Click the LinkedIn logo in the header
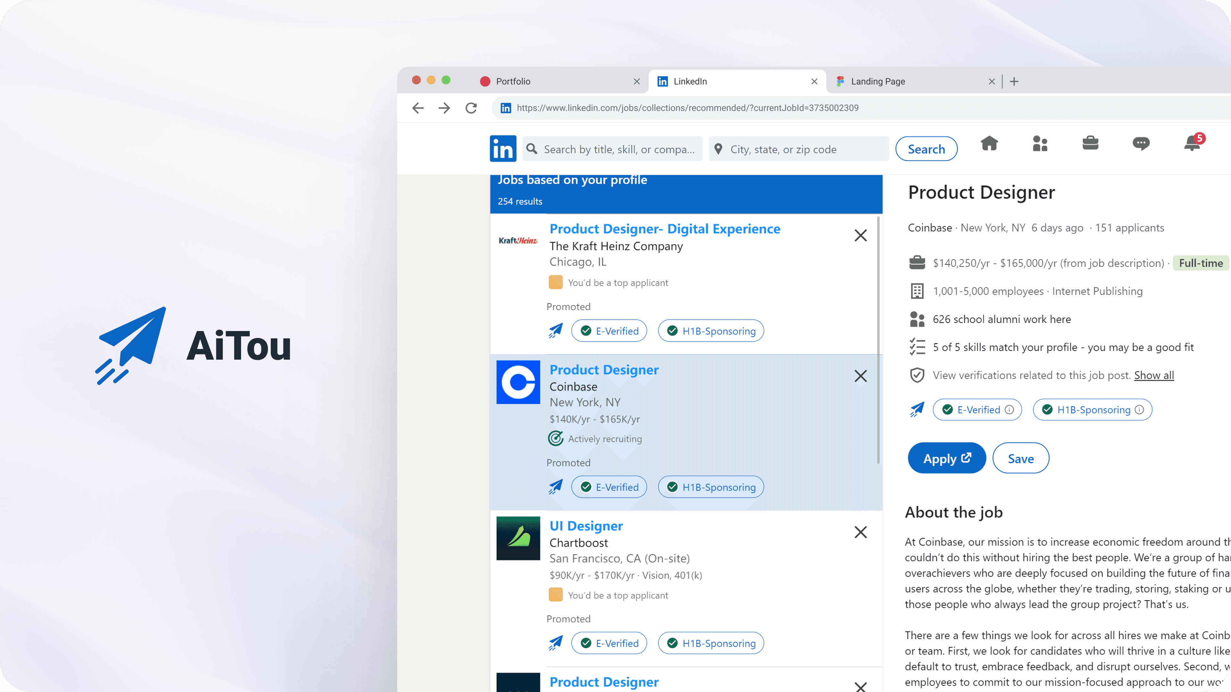The image size is (1231, 692). (x=503, y=149)
